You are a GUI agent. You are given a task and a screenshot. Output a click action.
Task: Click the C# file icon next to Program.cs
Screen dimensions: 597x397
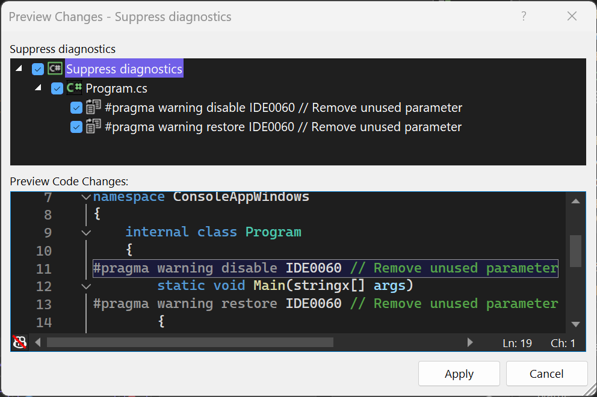point(74,88)
